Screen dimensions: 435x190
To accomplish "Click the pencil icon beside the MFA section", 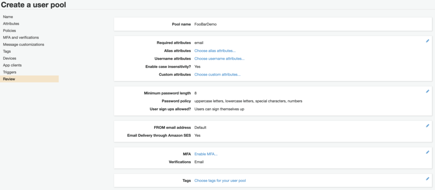I will point(427,152).
